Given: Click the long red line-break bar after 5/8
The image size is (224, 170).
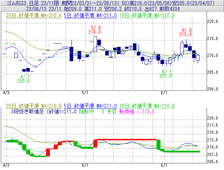Looking at the screenshot, I should [127, 140].
